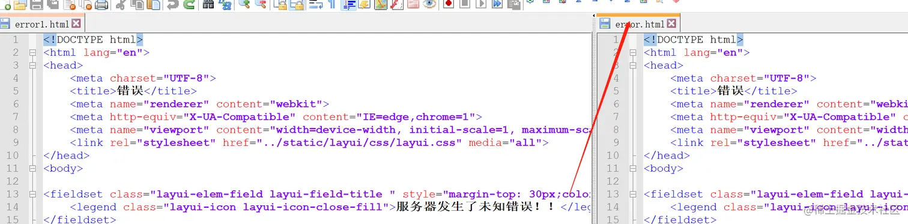Screen dimensions: 908x224
Task: Toggle word wrap in toolbar
Action: point(316,5)
